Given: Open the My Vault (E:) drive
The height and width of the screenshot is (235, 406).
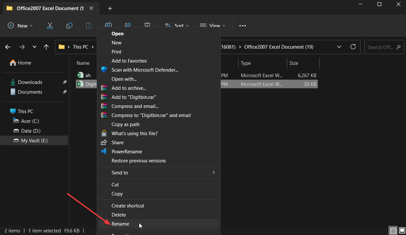Looking at the screenshot, I should 34,140.
